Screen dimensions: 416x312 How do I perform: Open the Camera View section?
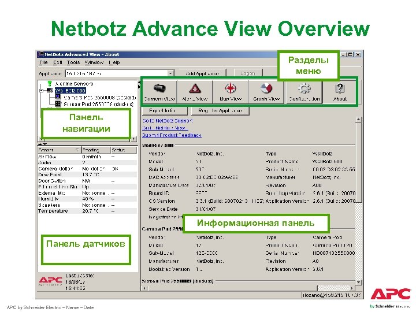tap(159, 92)
